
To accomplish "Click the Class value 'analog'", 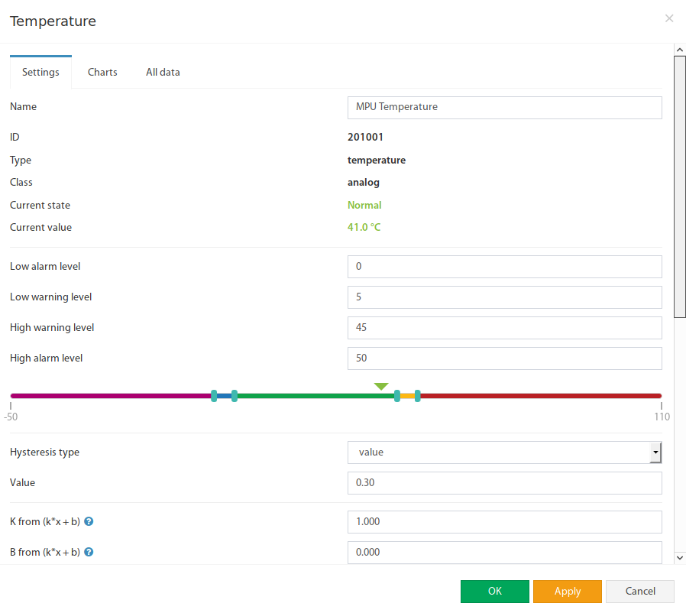I will 363,183.
